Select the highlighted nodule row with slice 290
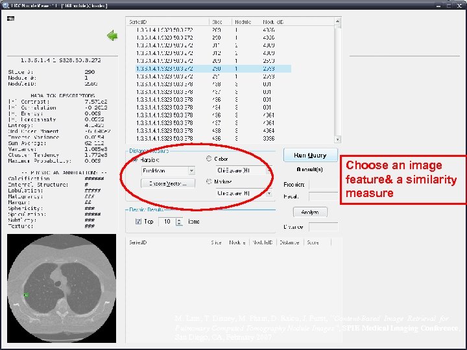467x350 pixels. point(213,69)
